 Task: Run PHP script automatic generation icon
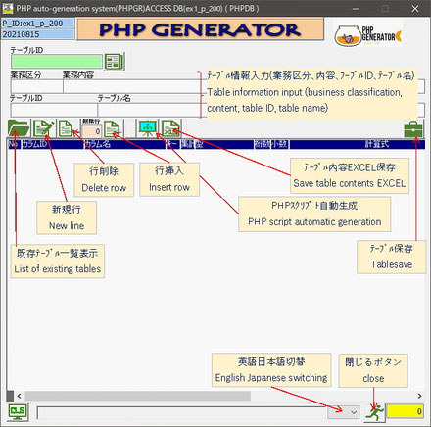pos(147,129)
